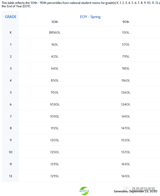Select the 1410L value for grade 7
The image size is (160, 196).
(126, 116)
